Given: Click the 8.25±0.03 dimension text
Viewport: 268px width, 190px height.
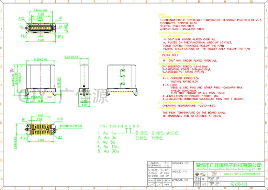Looking at the screenshot, I should pos(41,60).
